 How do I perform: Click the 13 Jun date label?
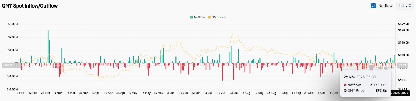point(183,93)
